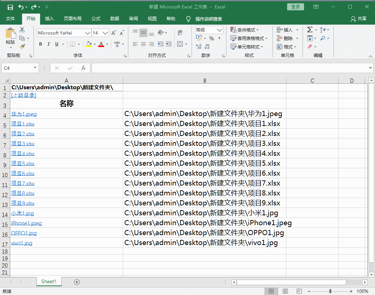Open the font name dropdown

coord(87,33)
